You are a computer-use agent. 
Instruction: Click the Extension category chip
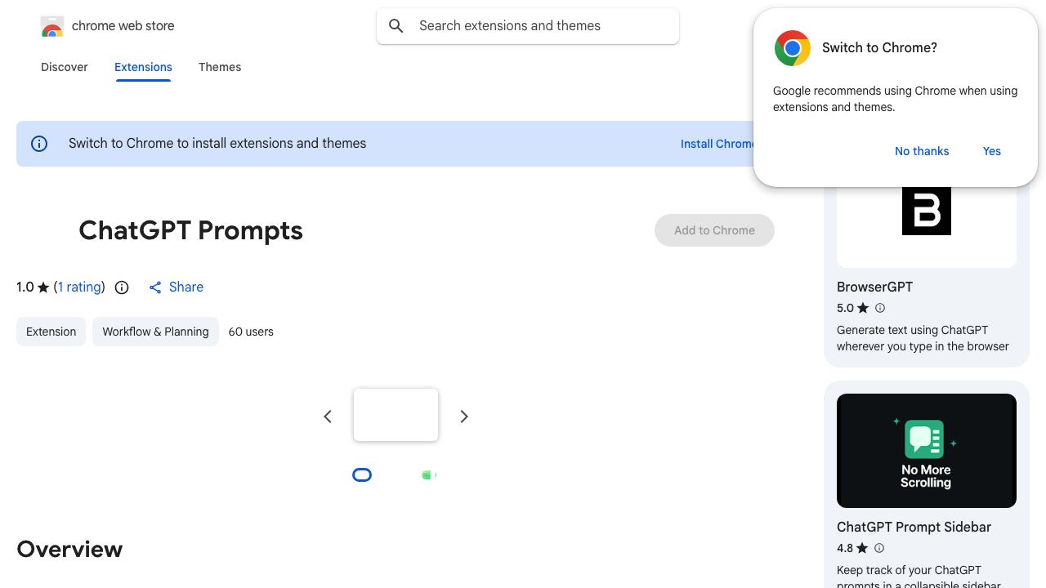pyautogui.click(x=51, y=332)
